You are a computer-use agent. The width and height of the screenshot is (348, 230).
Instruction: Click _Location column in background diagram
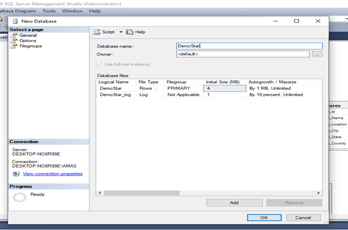338,124
